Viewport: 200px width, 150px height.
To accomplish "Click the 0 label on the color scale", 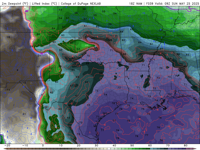I will [43, 145].
